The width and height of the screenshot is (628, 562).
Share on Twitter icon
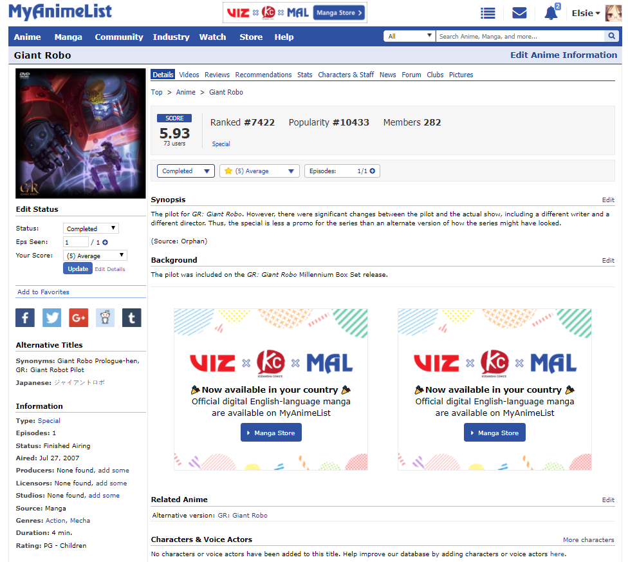[x=51, y=317]
